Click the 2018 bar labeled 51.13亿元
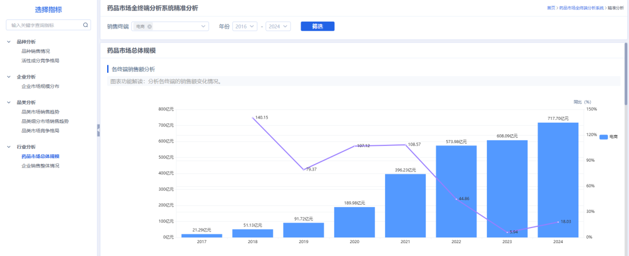 pos(253,233)
